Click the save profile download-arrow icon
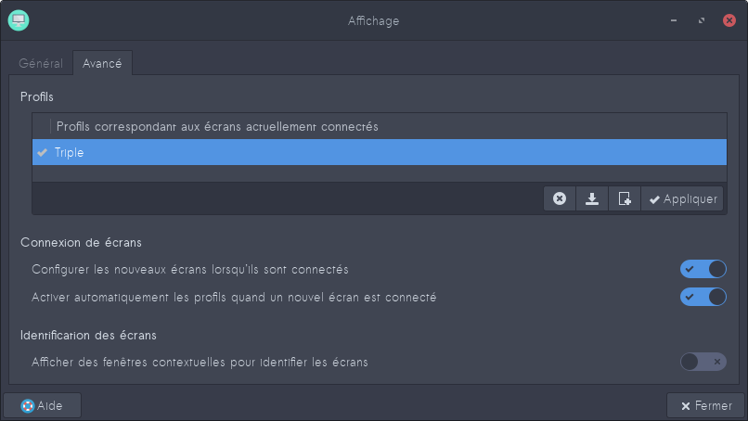 (592, 198)
